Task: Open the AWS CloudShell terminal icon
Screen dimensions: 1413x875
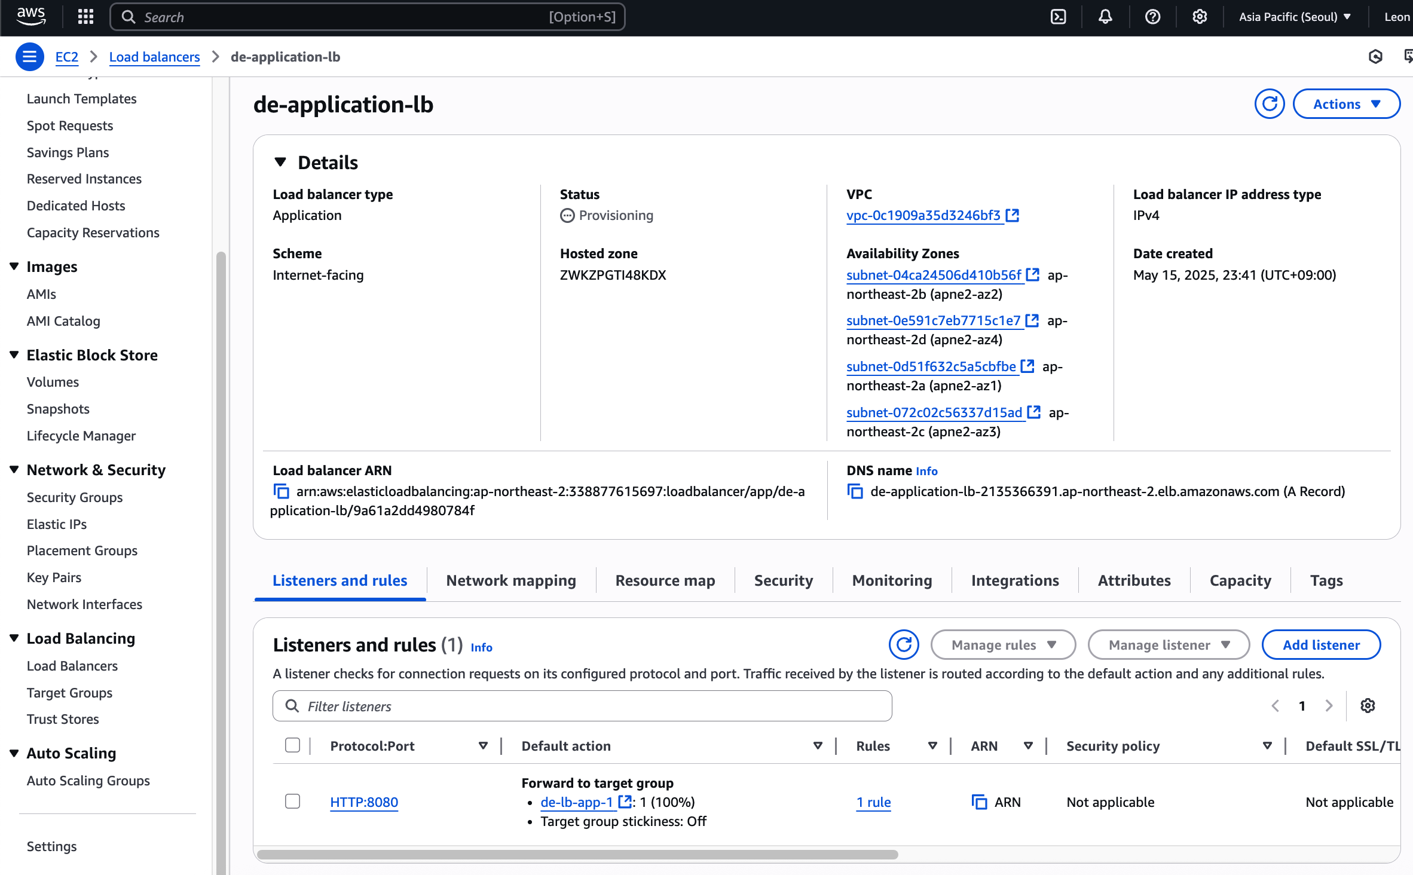Action: click(1058, 17)
